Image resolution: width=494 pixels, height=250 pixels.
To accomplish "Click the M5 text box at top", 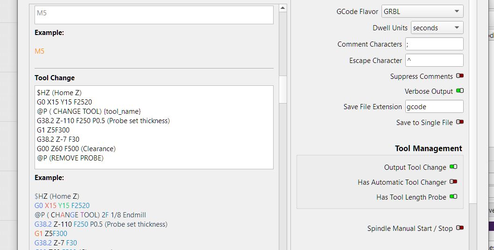I will coord(154,14).
